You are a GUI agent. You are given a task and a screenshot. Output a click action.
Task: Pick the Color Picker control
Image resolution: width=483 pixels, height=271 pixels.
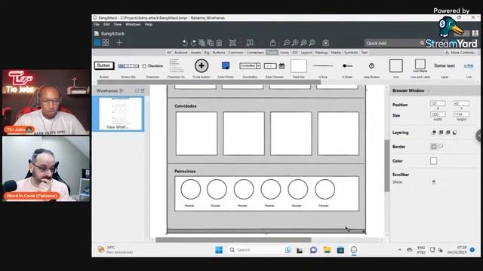point(226,65)
